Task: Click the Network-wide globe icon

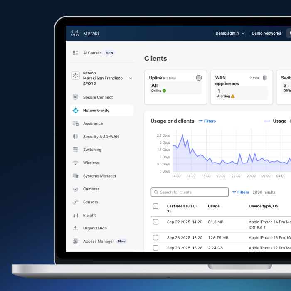Action: (x=75, y=111)
